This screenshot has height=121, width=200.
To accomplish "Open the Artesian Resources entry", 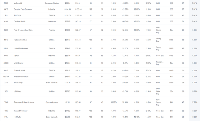I will pos(21,77).
